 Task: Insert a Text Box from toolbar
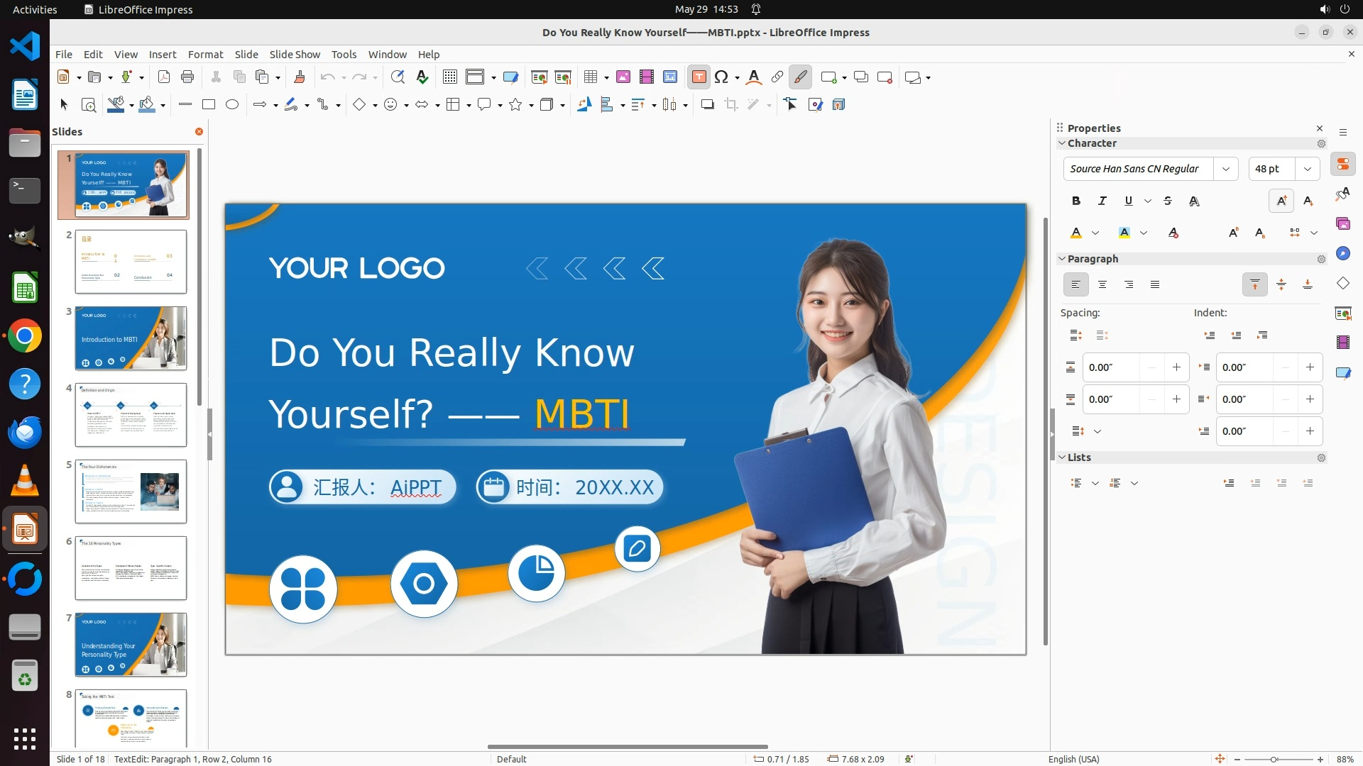coord(699,77)
